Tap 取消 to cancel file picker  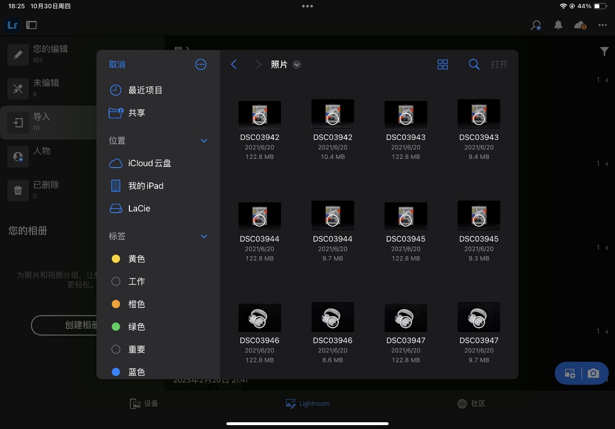[117, 64]
